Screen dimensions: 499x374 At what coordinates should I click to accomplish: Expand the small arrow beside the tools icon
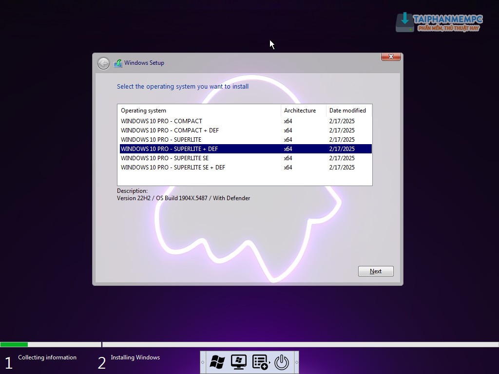(x=270, y=363)
